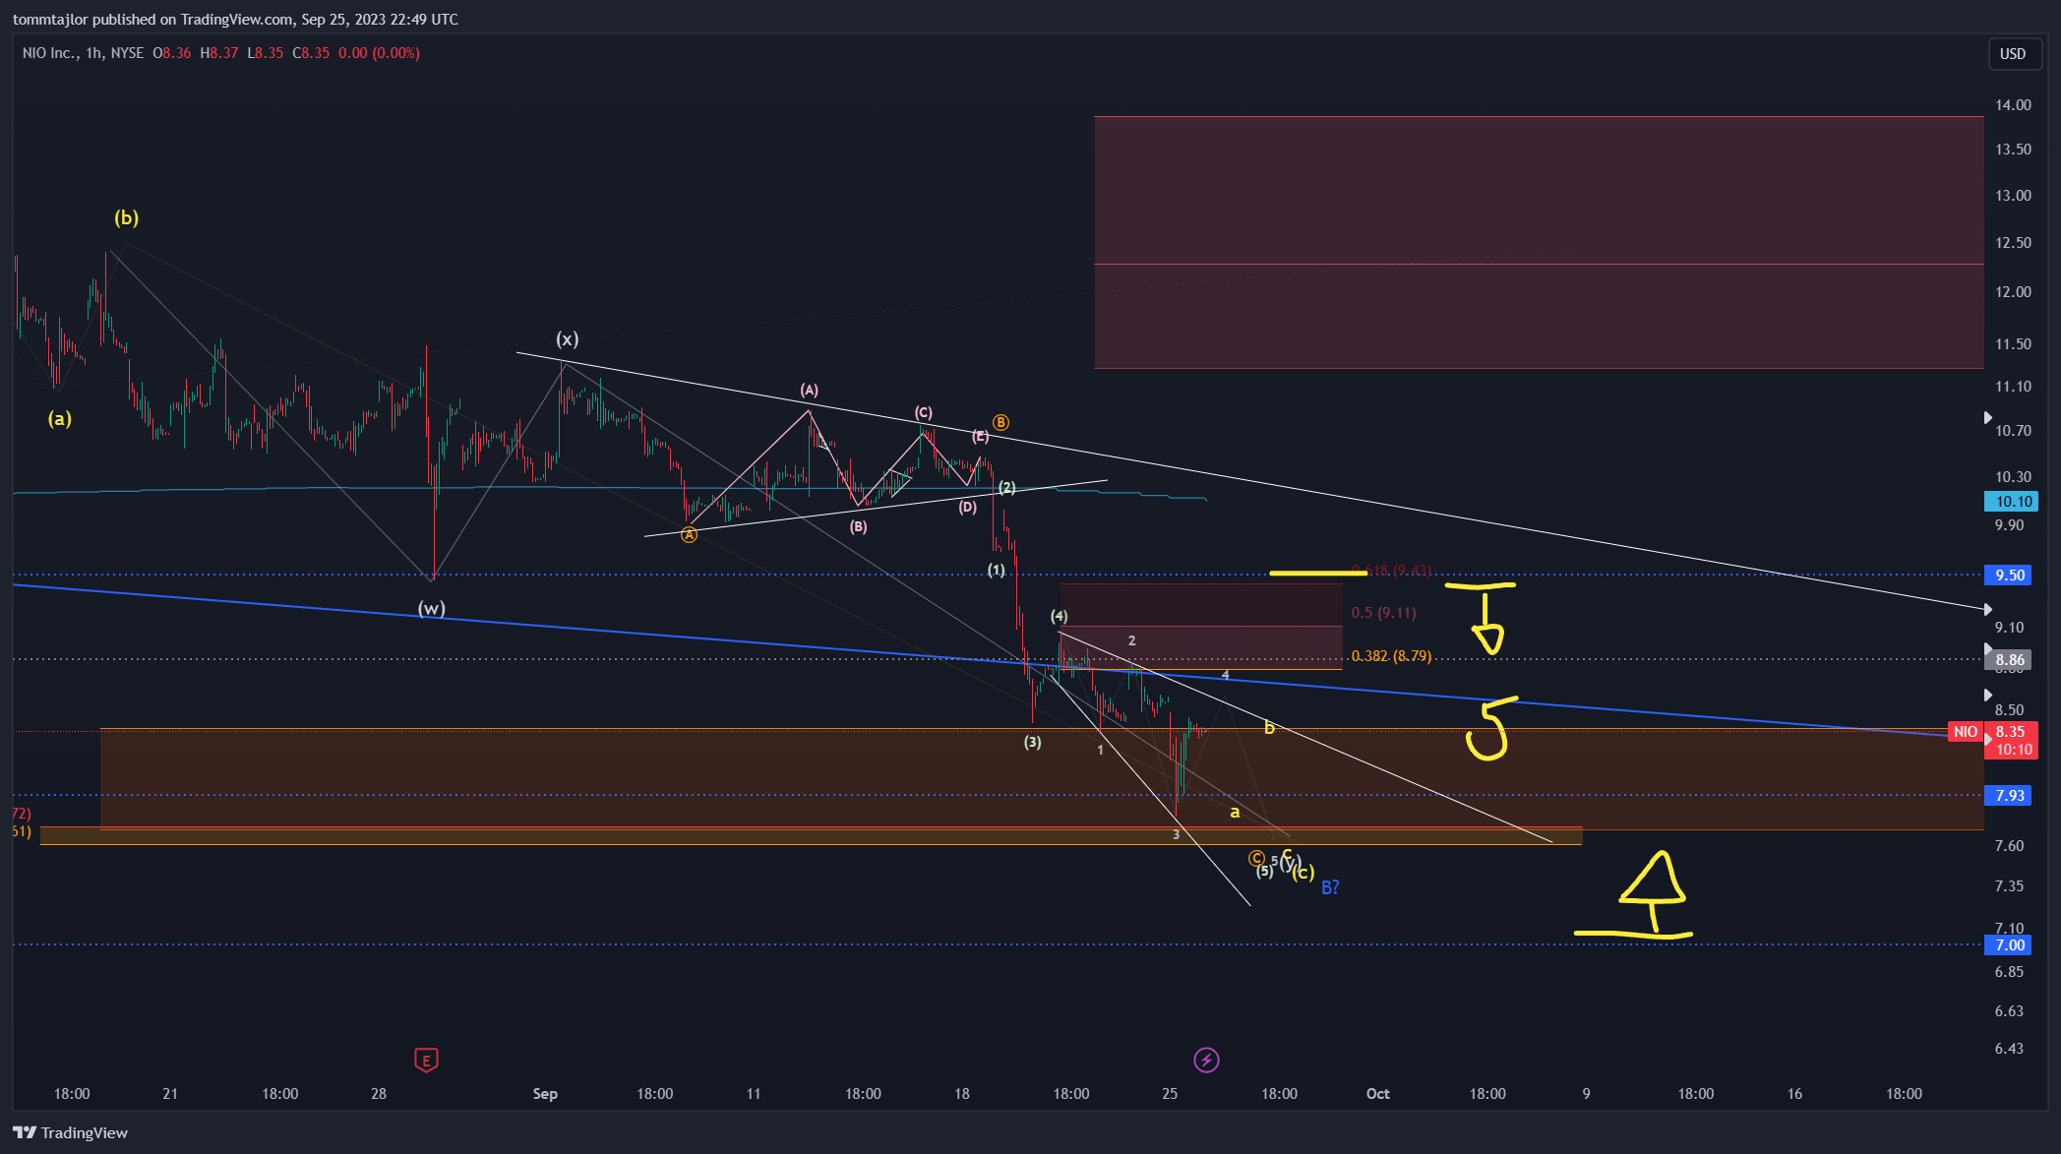Click the (2) wave label

pyautogui.click(x=1007, y=487)
